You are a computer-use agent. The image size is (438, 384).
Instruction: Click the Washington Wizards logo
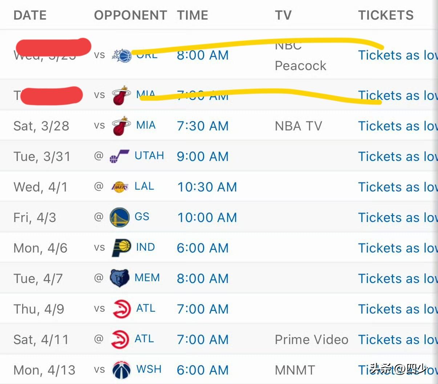[121, 370]
